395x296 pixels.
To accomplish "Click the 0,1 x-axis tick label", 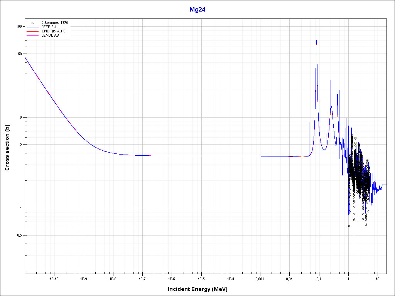I will coord(319,279).
